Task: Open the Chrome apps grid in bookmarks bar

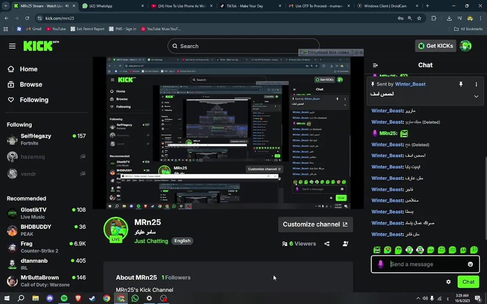Action: pos(5,29)
